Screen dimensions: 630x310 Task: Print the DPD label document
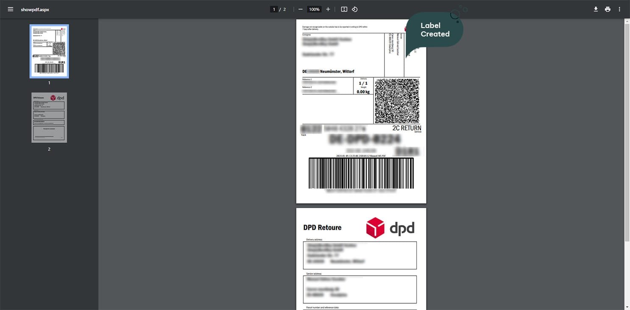[608, 9]
